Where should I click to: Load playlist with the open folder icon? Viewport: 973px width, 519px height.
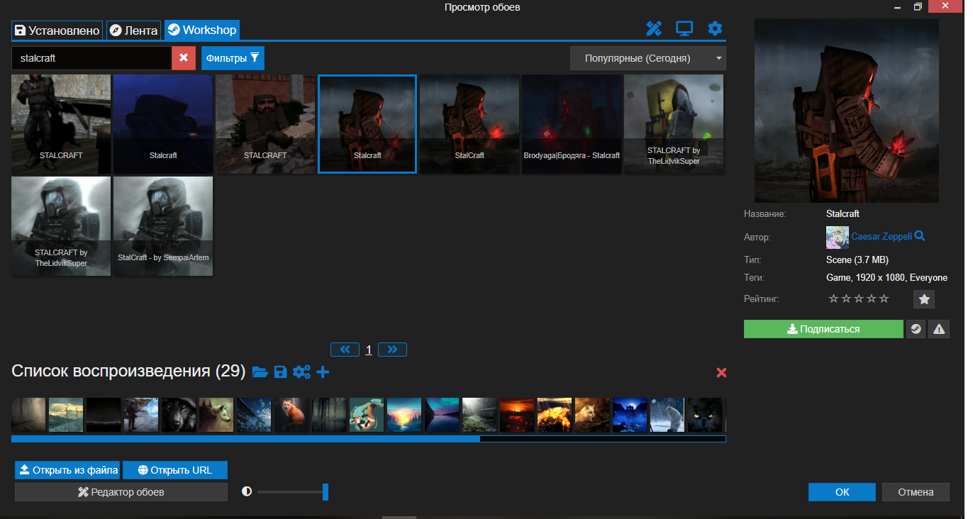260,372
